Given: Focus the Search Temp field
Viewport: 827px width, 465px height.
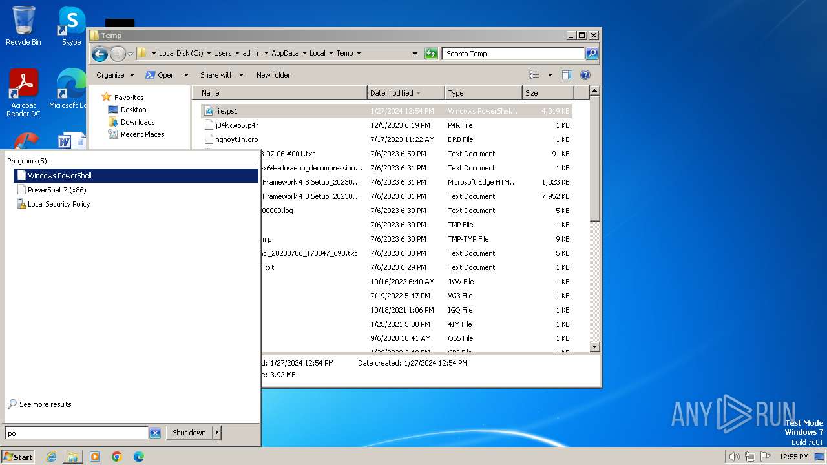Looking at the screenshot, I should (x=514, y=54).
